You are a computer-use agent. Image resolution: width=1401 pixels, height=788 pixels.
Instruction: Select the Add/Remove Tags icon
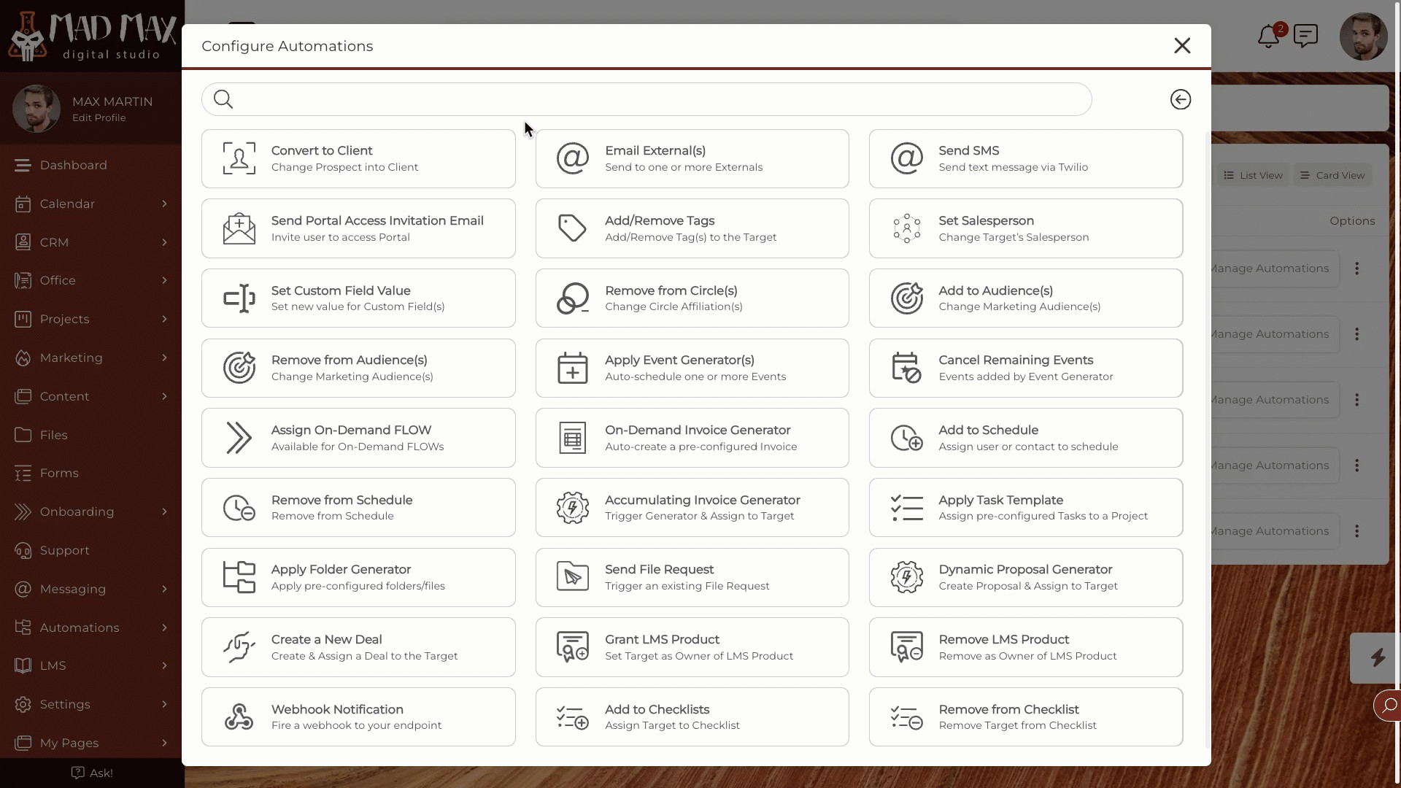coord(573,228)
